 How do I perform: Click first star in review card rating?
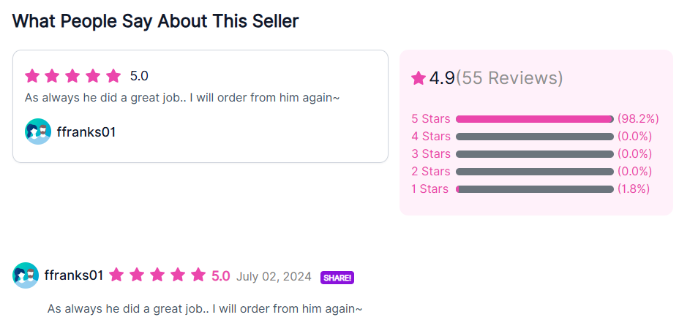click(x=32, y=76)
